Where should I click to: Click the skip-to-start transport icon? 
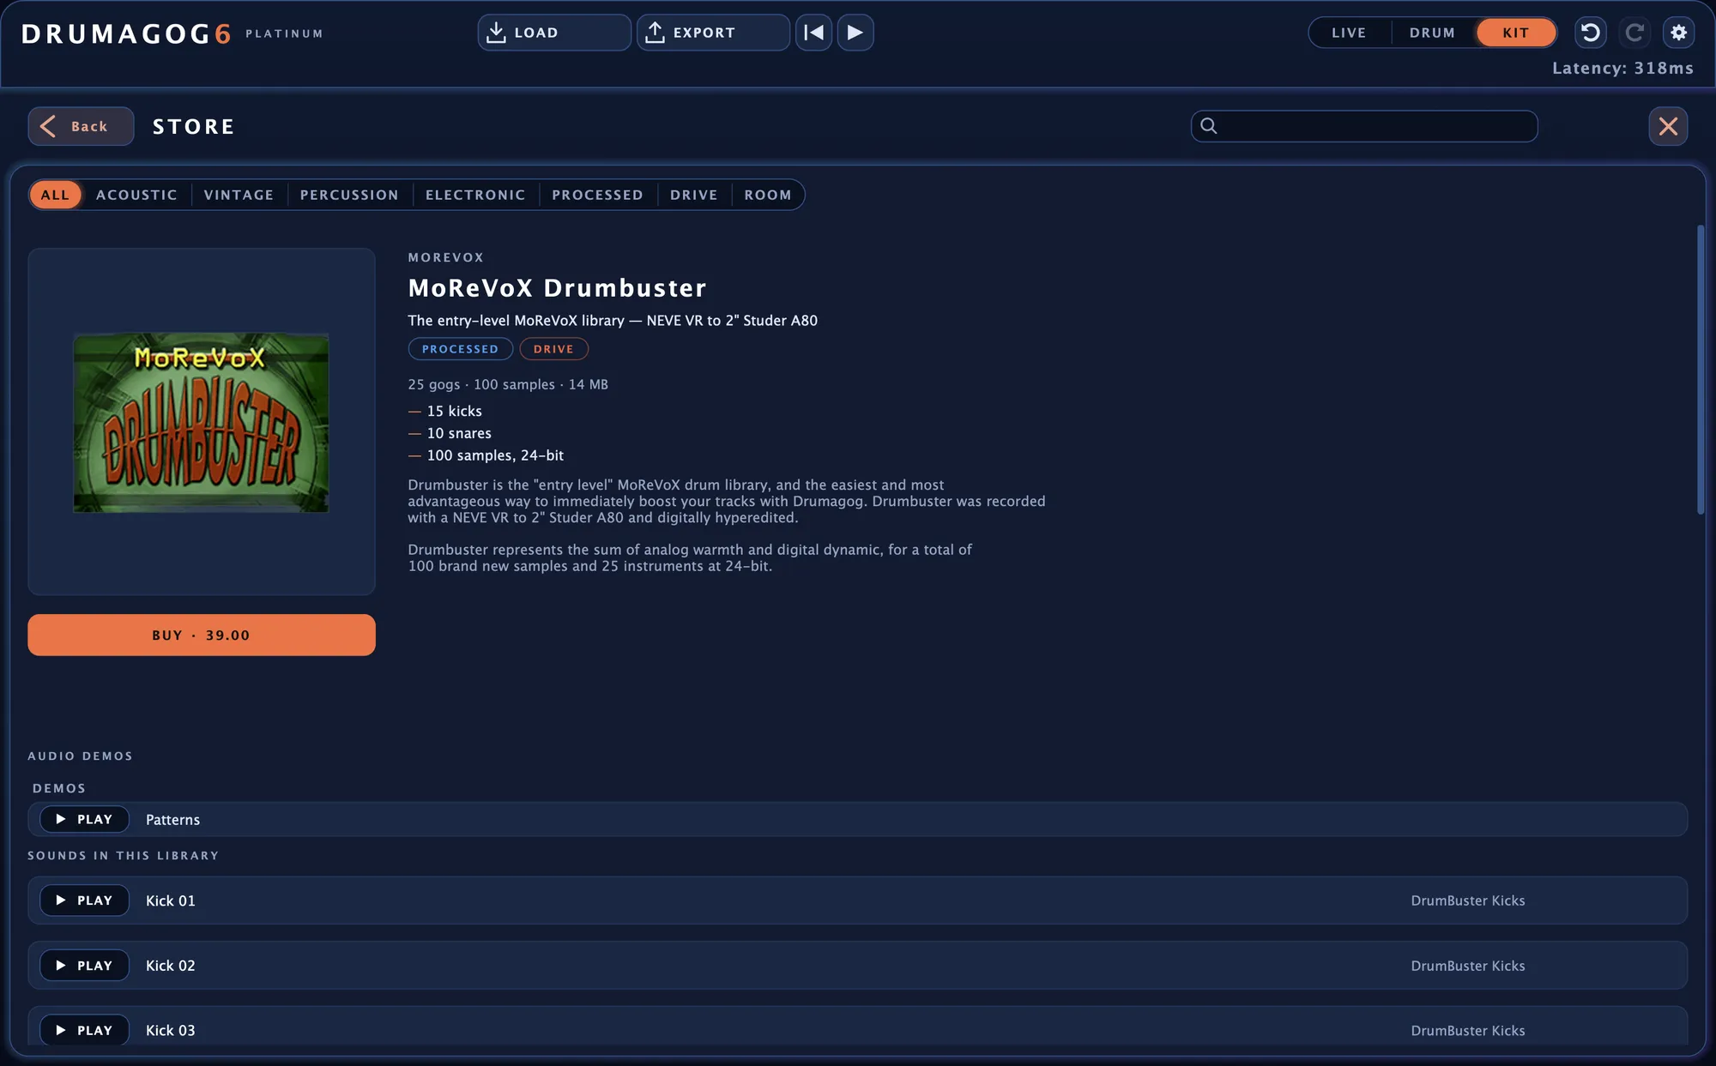813,33
